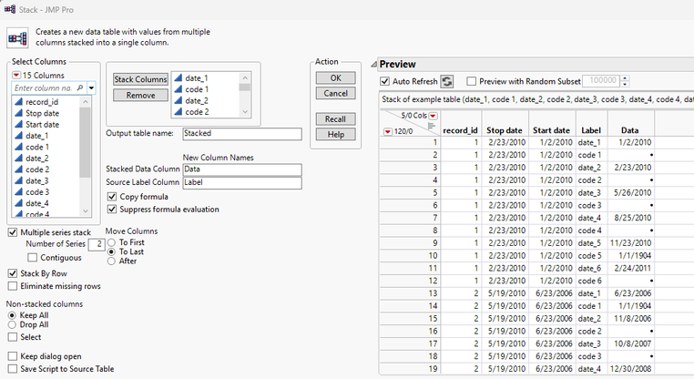Click the Remove button
This screenshot has width=694, height=379.
pos(140,95)
